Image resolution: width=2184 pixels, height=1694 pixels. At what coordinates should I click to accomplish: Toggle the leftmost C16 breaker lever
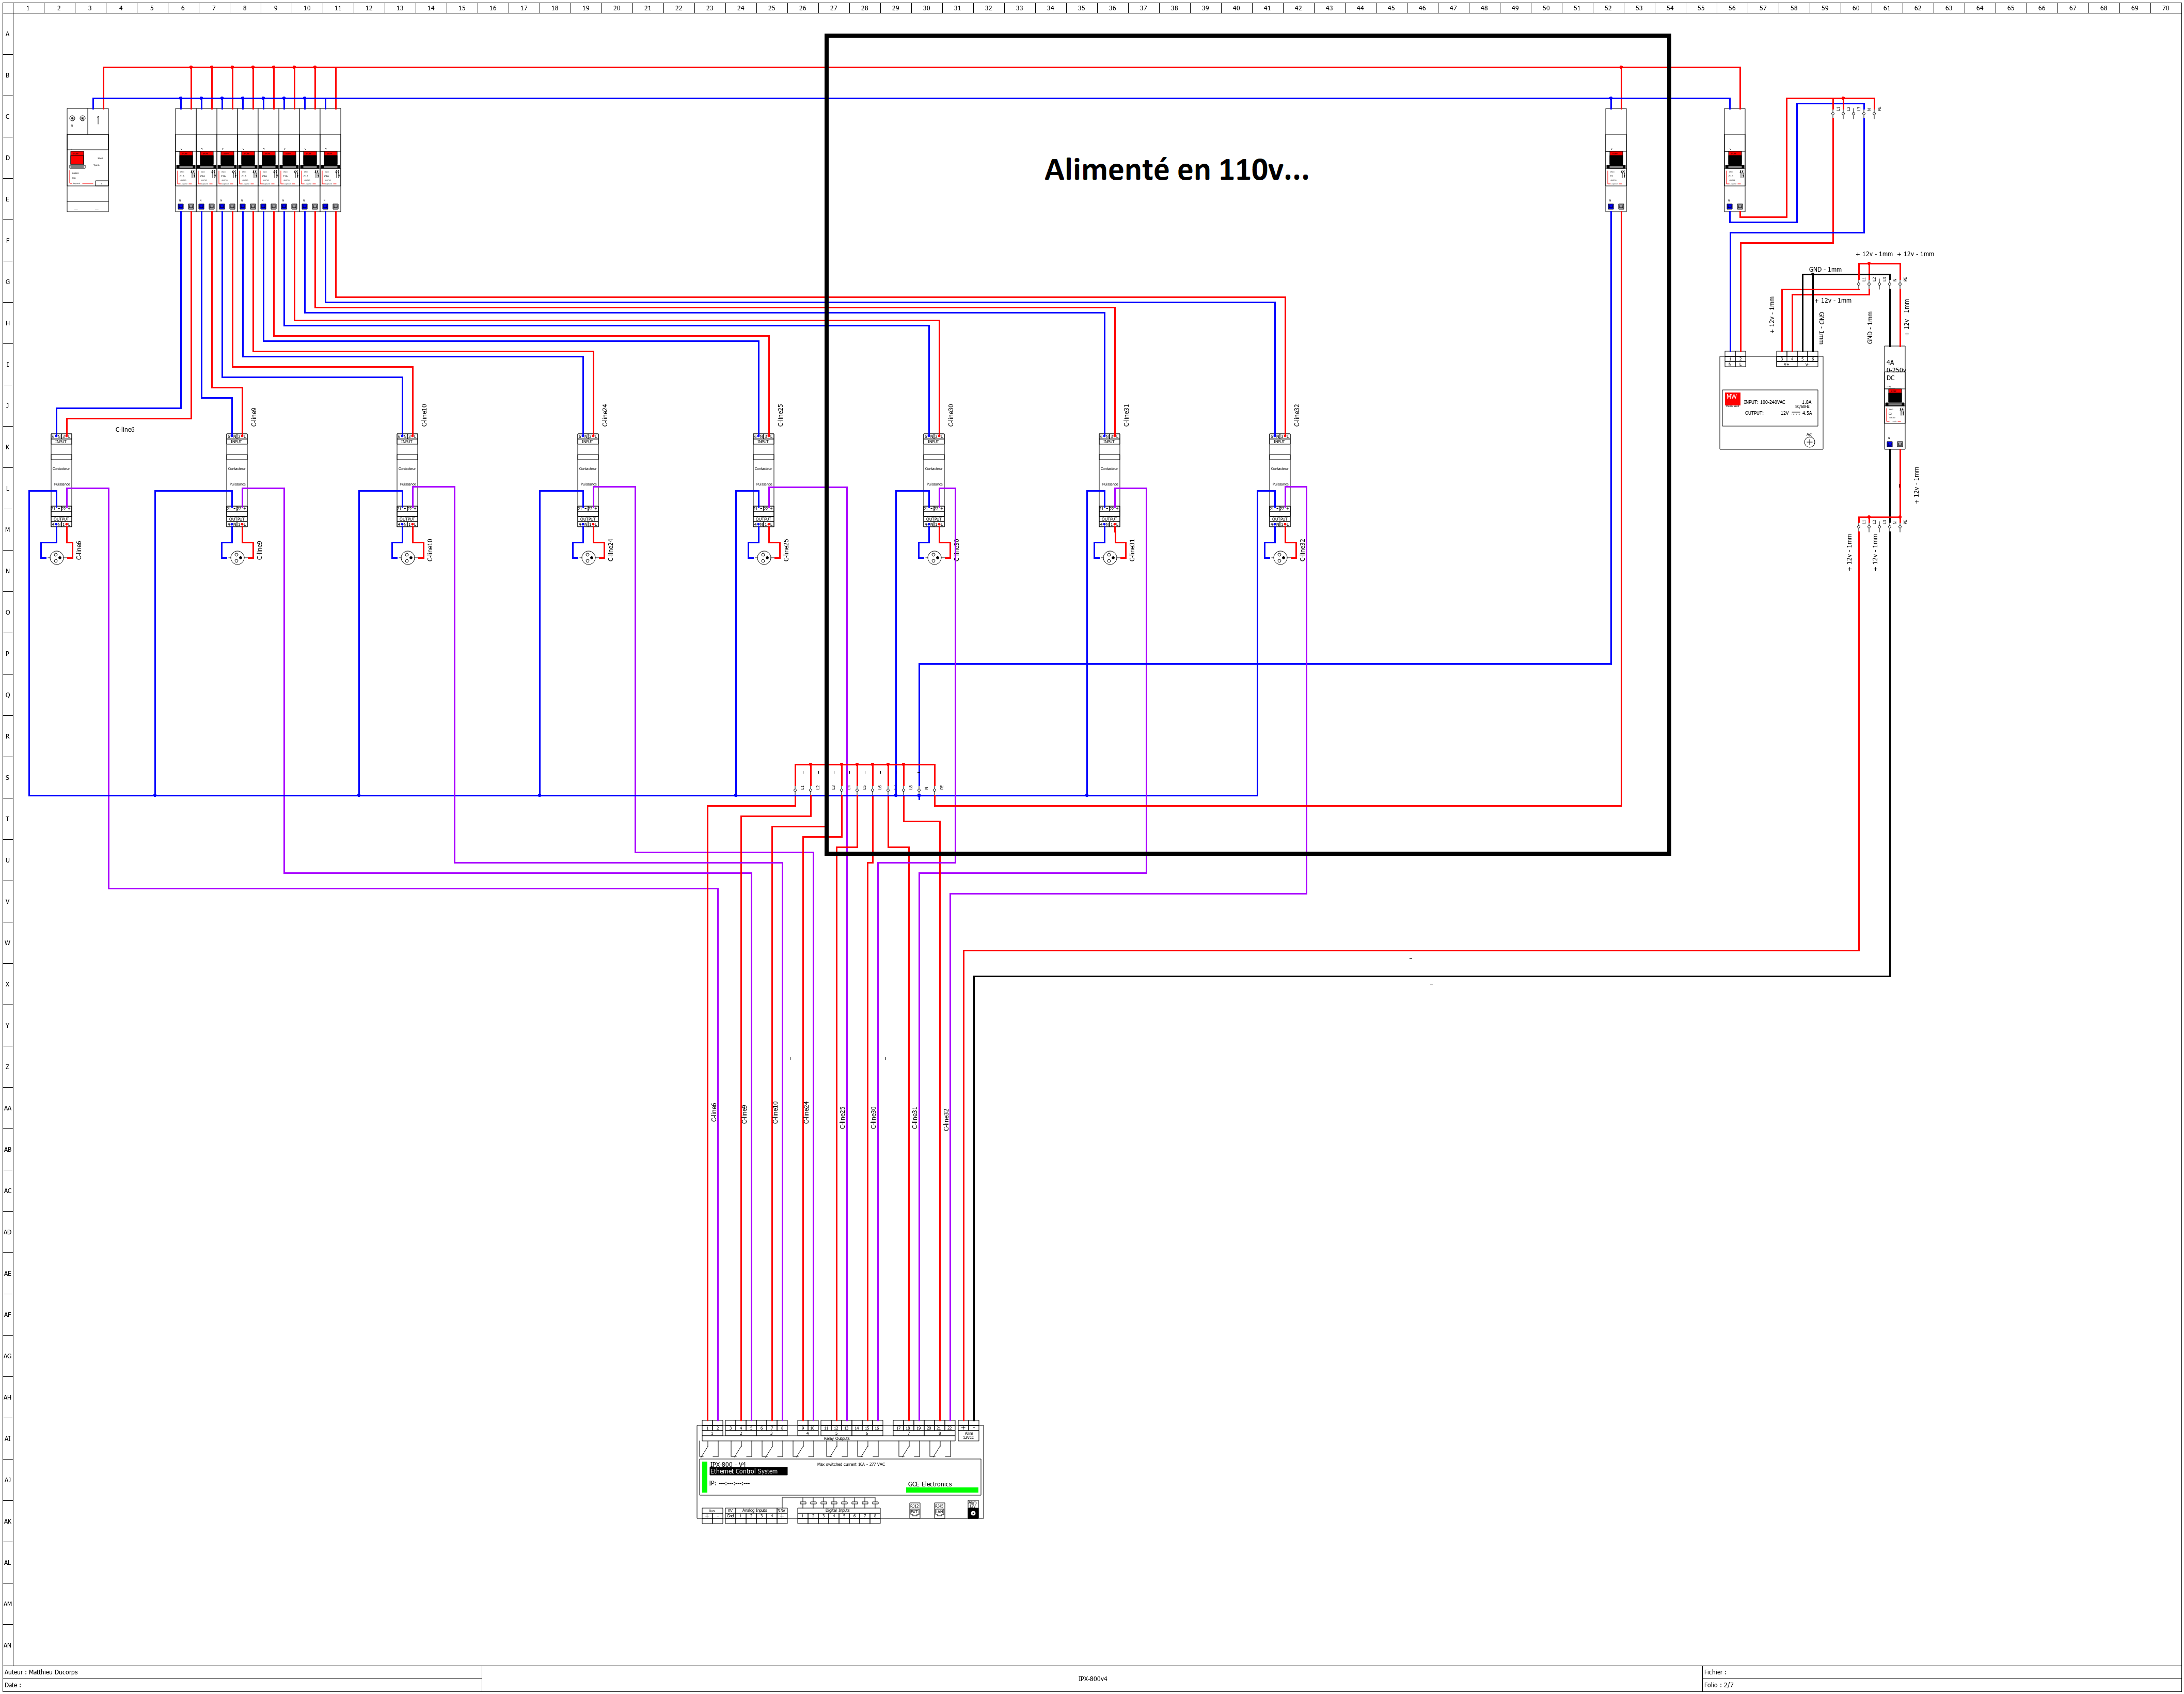[185, 158]
